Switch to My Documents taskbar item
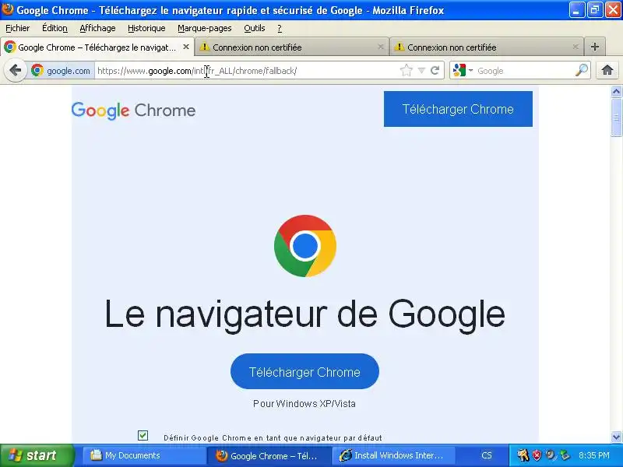This screenshot has height=467, width=623. click(x=144, y=455)
